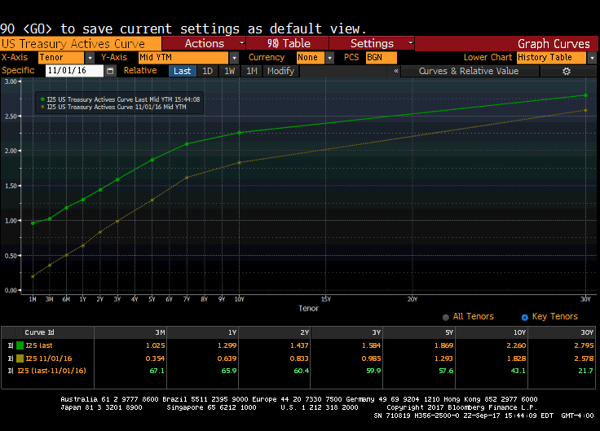Click the X-Axis Tenor field
The width and height of the screenshot is (600, 431).
61,57
